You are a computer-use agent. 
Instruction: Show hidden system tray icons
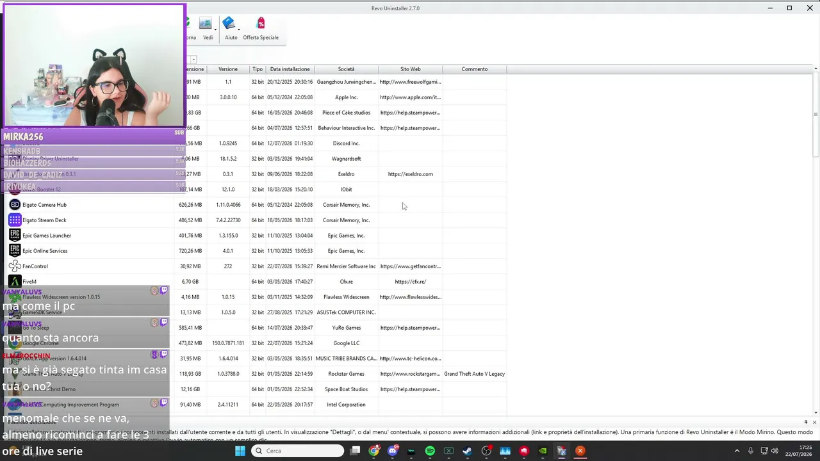(x=737, y=451)
